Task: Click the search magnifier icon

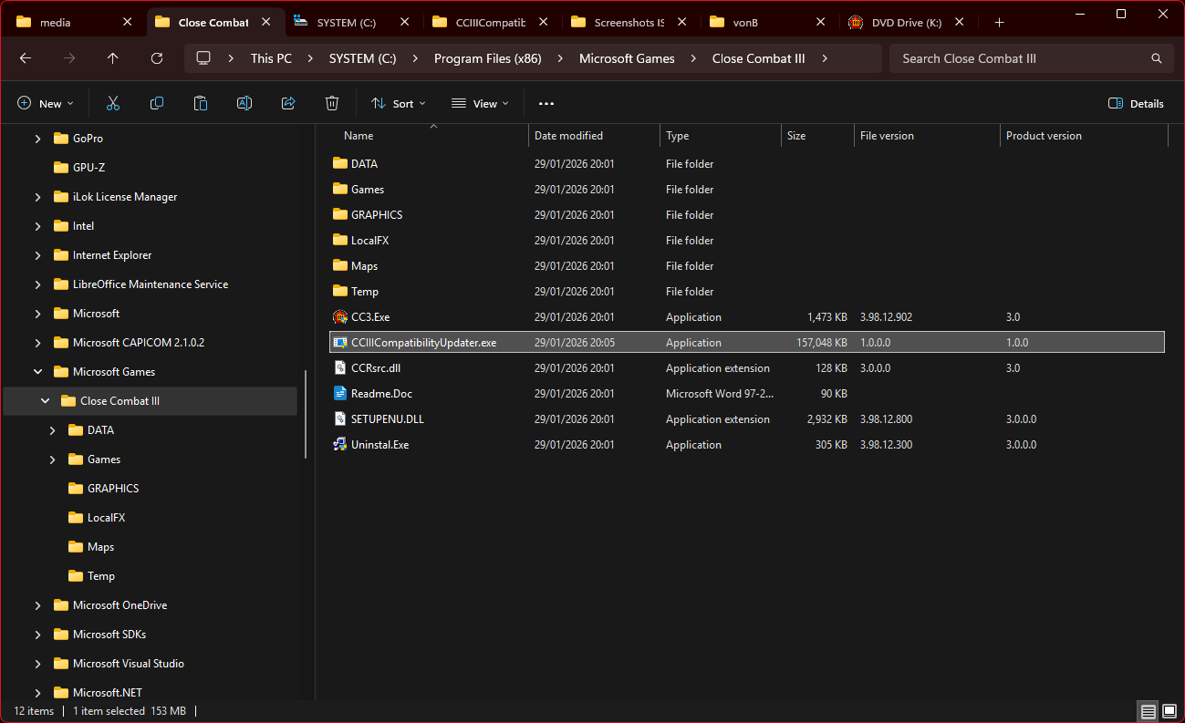Action: [x=1157, y=58]
